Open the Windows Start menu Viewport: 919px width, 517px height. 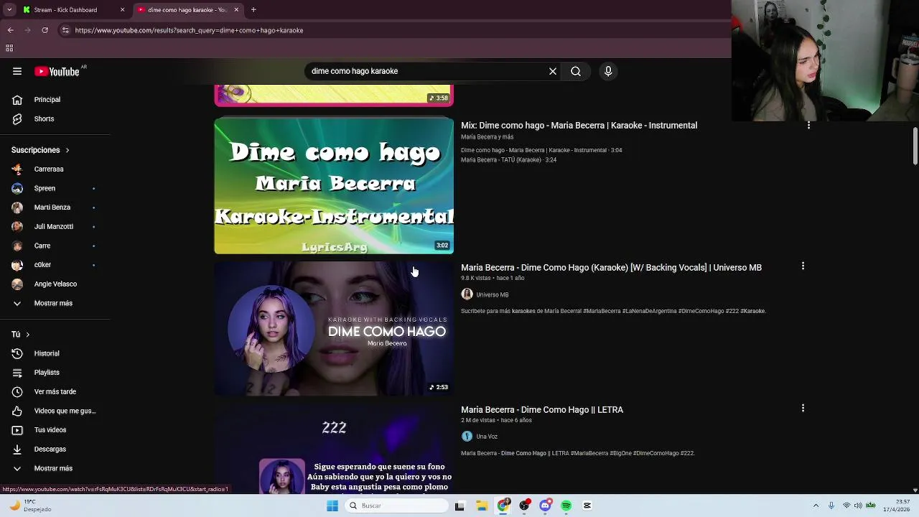pyautogui.click(x=332, y=506)
